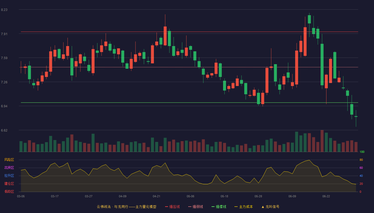Click the red 20 indicator axis value
The width and height of the screenshot is (374, 213).
(x=361, y=184)
